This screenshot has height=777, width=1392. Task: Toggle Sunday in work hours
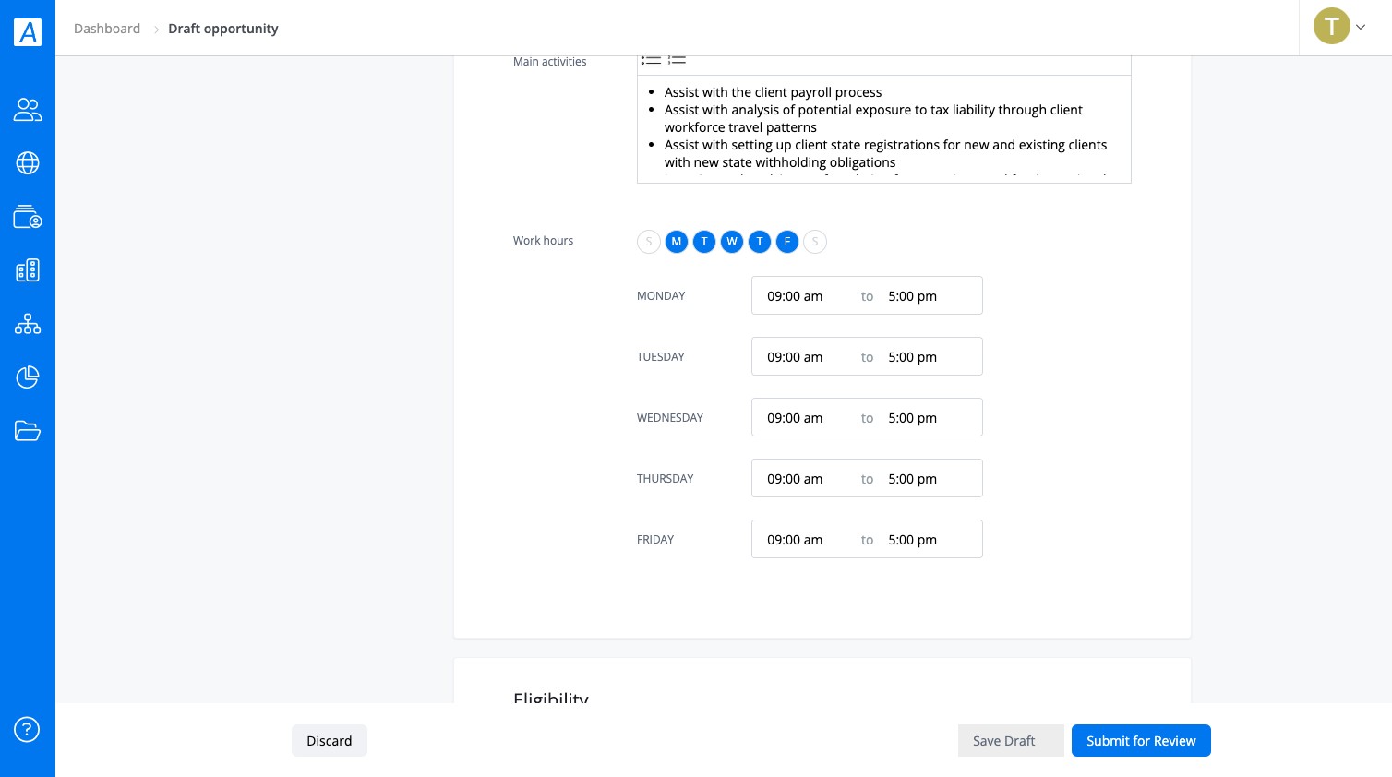649,242
